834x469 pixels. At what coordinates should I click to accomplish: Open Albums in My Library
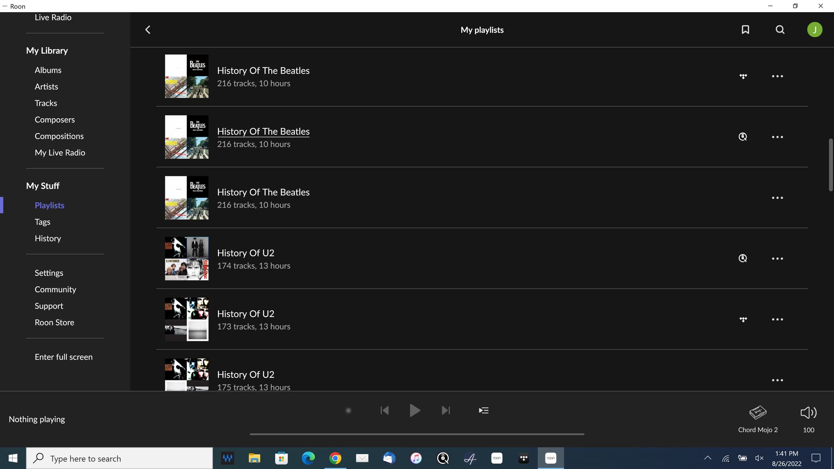pos(48,70)
